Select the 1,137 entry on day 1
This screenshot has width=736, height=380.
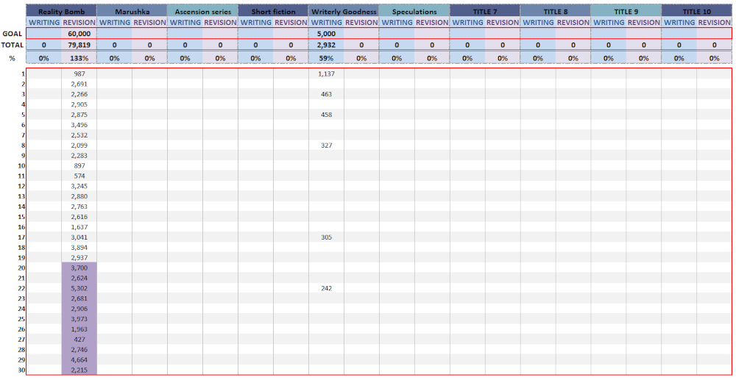326,74
